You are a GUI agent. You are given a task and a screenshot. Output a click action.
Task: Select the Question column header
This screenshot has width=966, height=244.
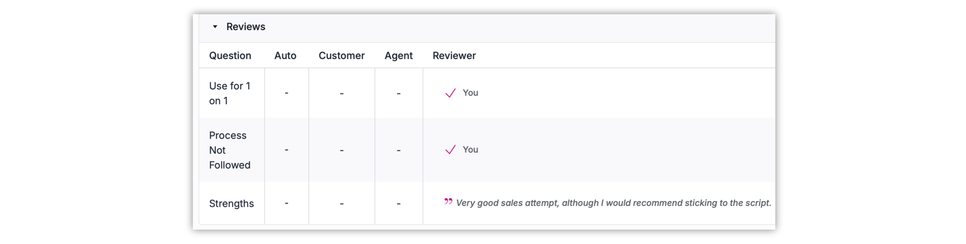(230, 55)
